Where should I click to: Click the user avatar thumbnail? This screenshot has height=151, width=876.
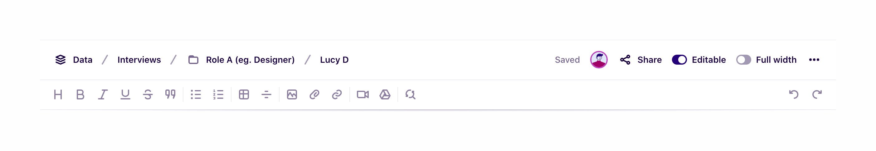tap(599, 60)
